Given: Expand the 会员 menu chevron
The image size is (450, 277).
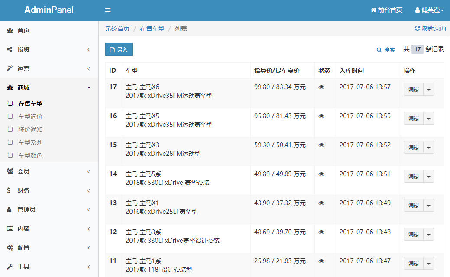Looking at the screenshot, I should 89,171.
